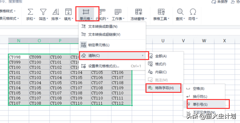The height and width of the screenshot is (123, 240).
Task: Click the Symbol (符号) omega icon
Action: click(x=193, y=12)
